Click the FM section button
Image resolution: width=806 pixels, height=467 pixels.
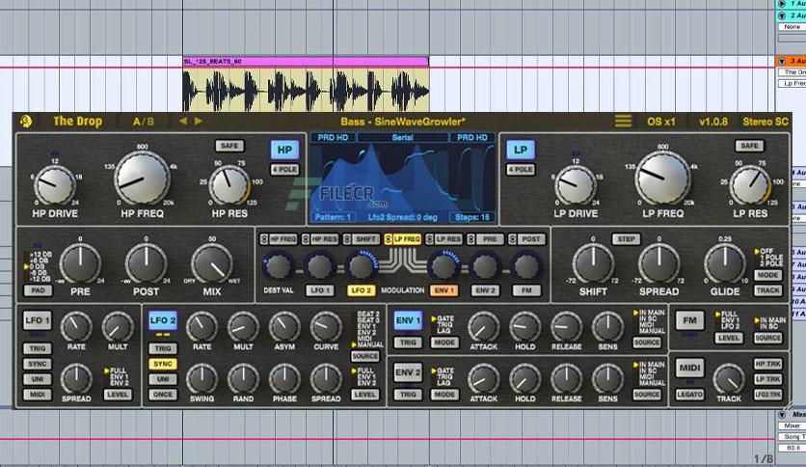tap(689, 320)
